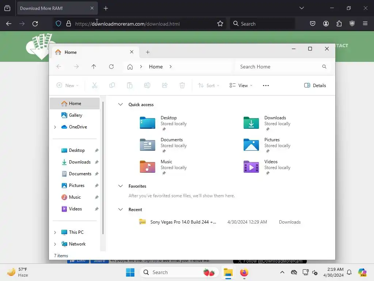Open the weather widget showing 57°F Haze

tap(17, 272)
